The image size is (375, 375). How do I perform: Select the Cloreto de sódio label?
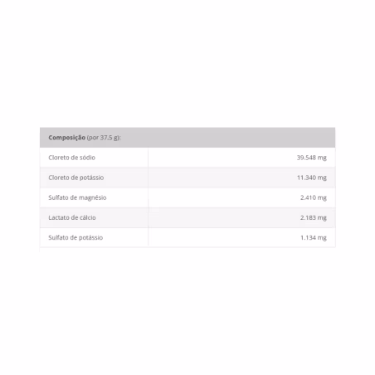tap(72, 158)
